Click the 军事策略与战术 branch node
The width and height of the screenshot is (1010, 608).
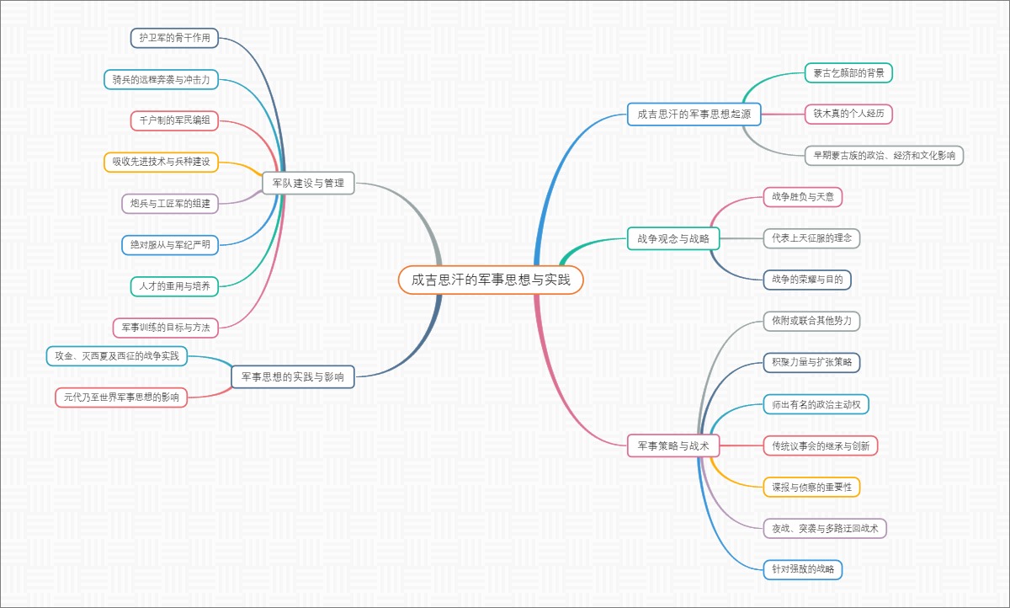673,445
